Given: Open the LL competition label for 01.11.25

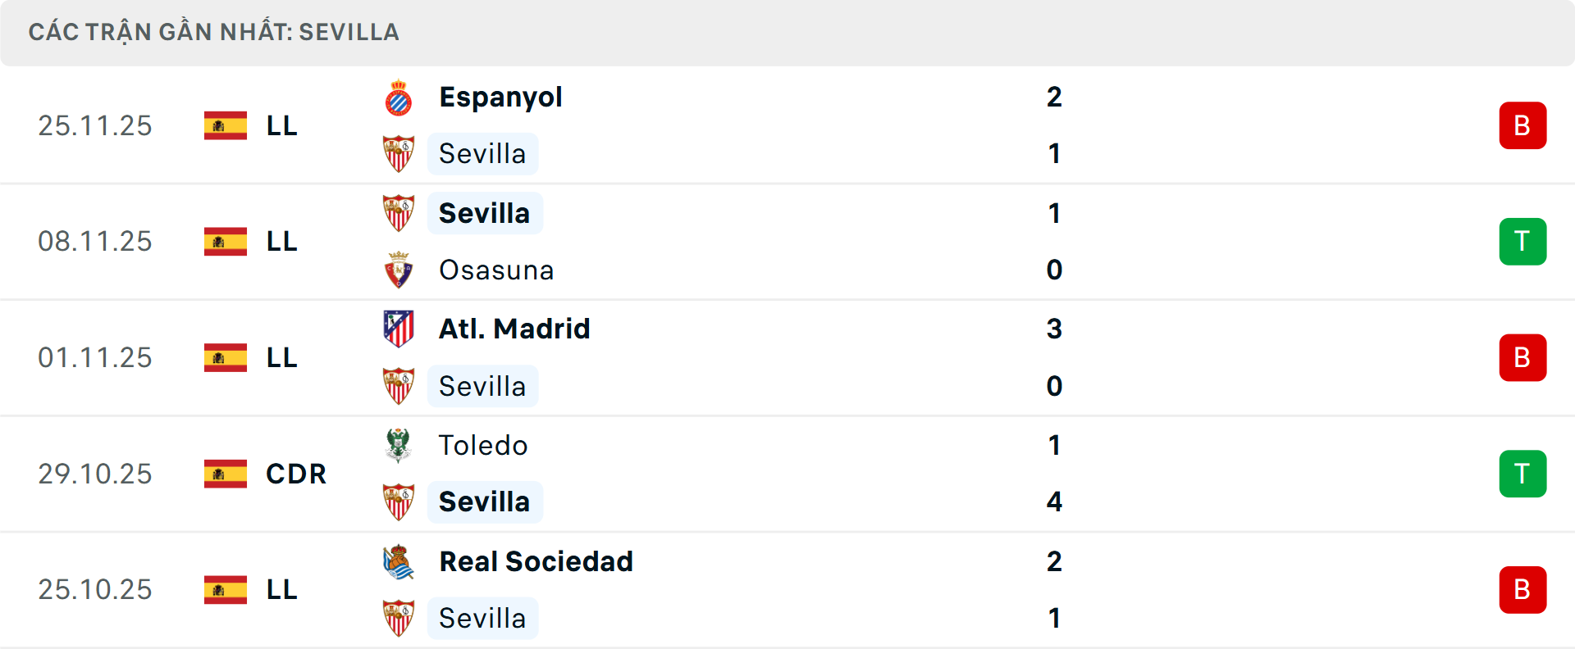Looking at the screenshot, I should pos(280,357).
